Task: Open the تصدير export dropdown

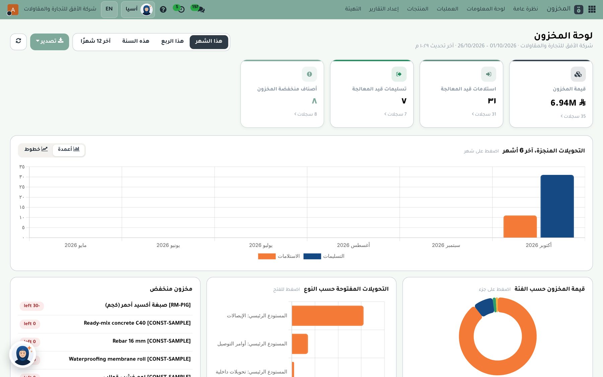Action: click(50, 42)
